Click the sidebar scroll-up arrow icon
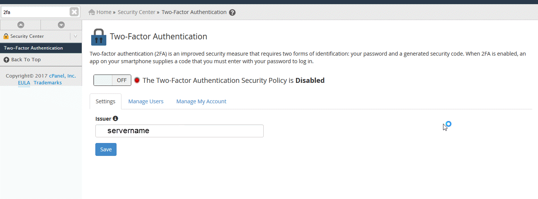Image resolution: width=538 pixels, height=199 pixels. 21,25
